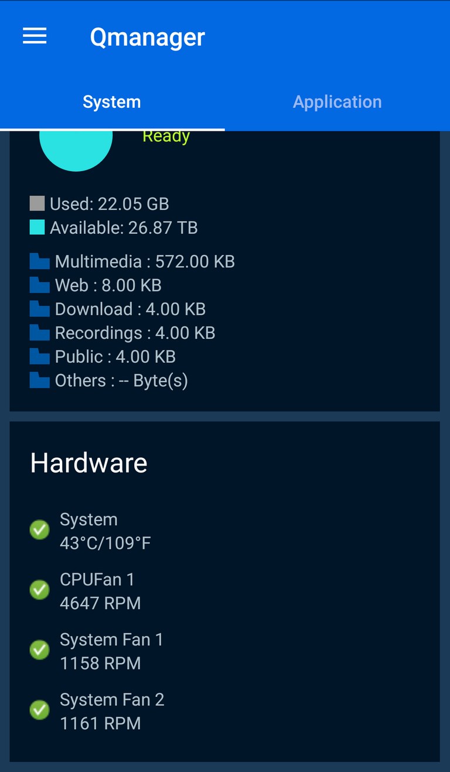
Task: Tap the Qmanager app title
Action: point(148,38)
